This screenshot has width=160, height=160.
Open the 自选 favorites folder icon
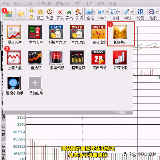pyautogui.click(x=89, y=12)
